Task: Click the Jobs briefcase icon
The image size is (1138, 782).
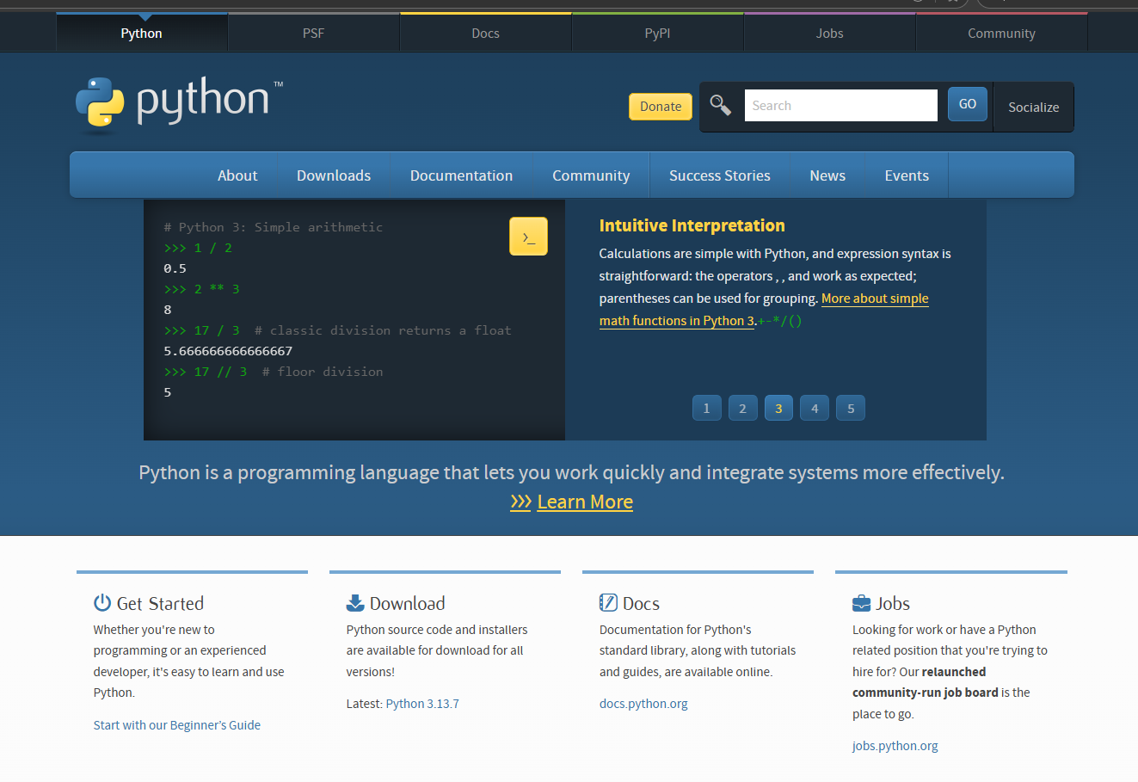Action: (x=861, y=604)
